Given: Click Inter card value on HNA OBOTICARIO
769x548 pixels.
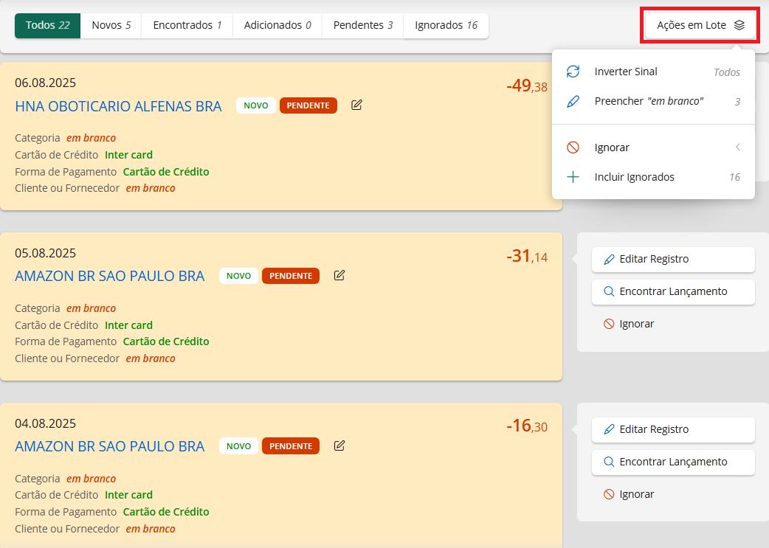Looking at the screenshot, I should pyautogui.click(x=128, y=155).
